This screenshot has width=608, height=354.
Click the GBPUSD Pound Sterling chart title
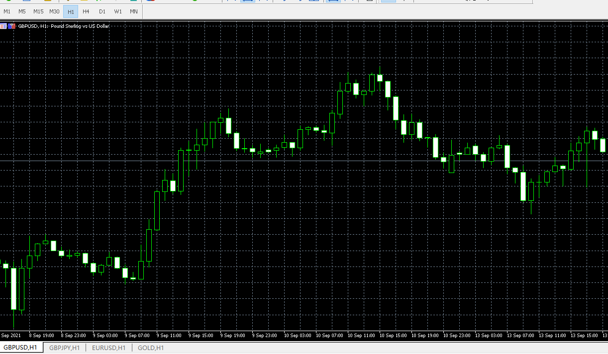tap(63, 26)
